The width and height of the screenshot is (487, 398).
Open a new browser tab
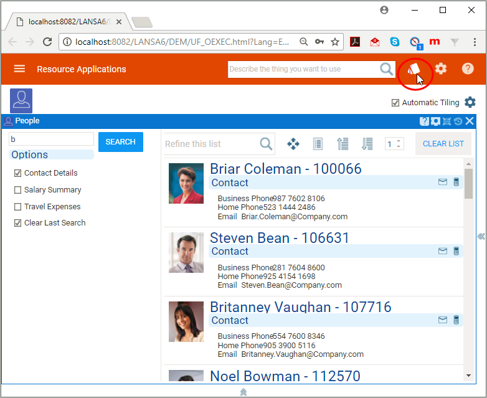coord(142,22)
